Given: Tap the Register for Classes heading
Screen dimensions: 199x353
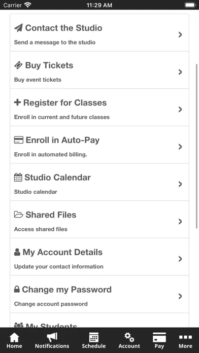Looking at the screenshot, I should (65, 102).
